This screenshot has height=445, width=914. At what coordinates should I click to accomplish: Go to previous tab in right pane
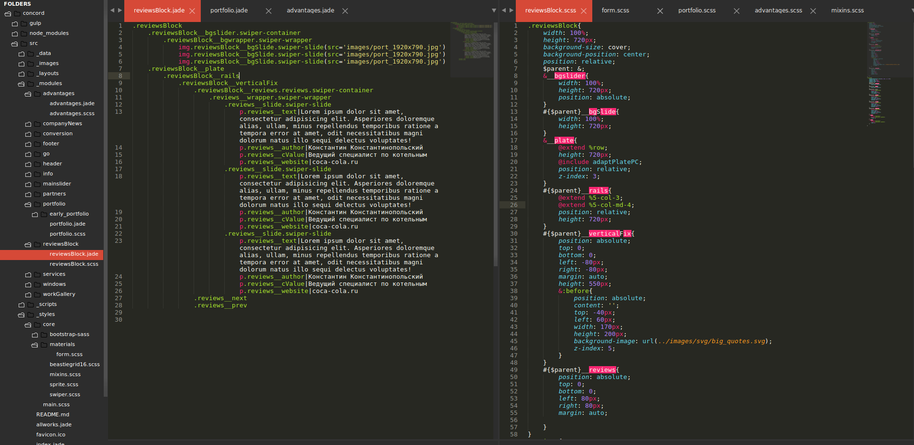click(504, 10)
